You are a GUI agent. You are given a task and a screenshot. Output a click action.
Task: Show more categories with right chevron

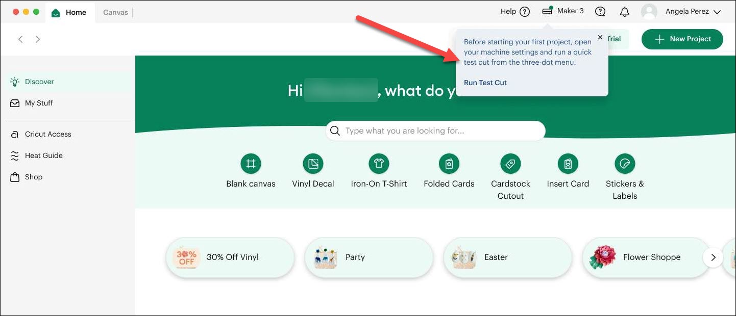point(713,257)
